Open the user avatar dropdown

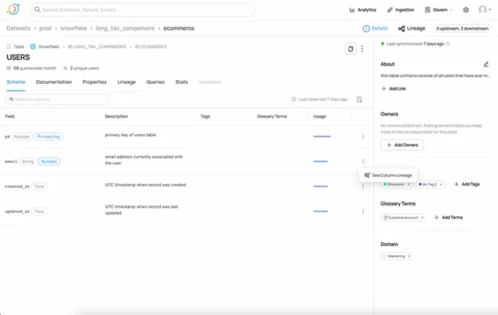[x=481, y=9]
